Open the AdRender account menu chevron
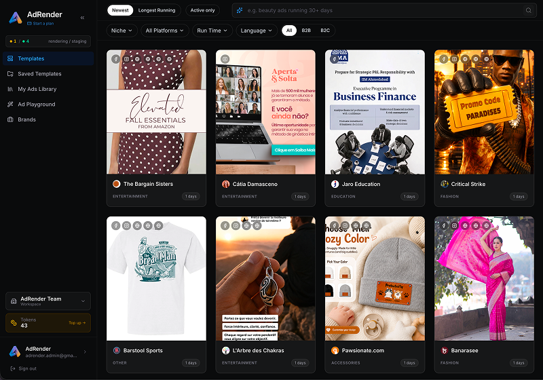The image size is (543, 380). pos(85,352)
